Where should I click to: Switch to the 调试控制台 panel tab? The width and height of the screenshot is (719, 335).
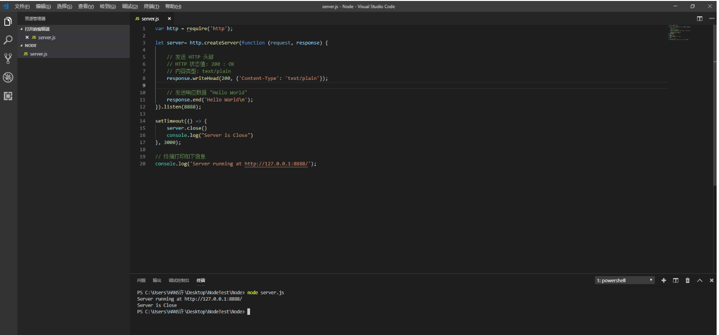pyautogui.click(x=179, y=280)
